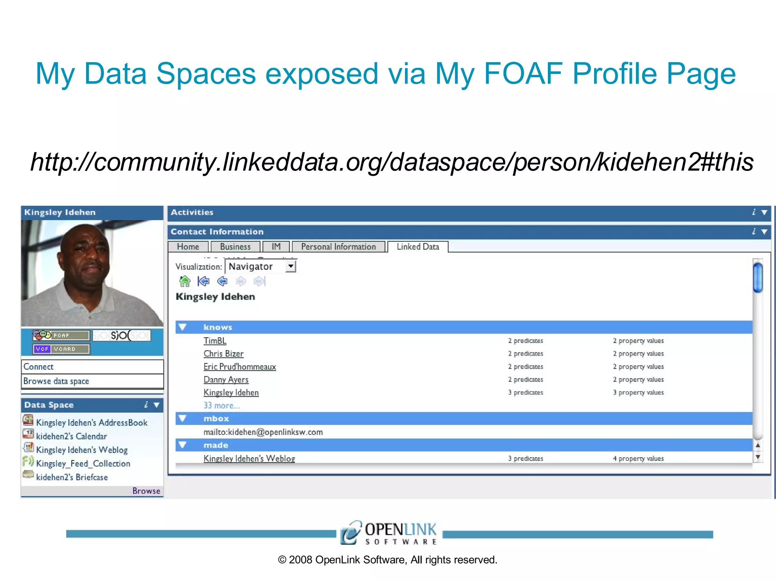Viewport: 776px width, 582px height.
Task: Click the Weblog icon in Data Space
Action: [x=28, y=447]
